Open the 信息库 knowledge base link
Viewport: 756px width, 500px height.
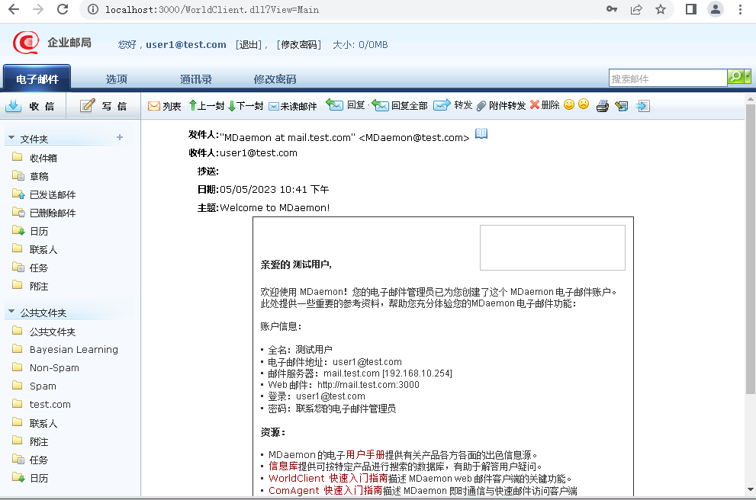tap(283, 466)
